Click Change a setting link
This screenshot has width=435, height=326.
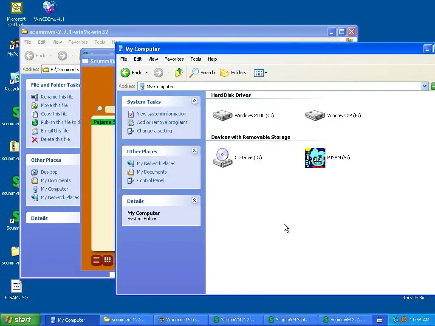(154, 131)
